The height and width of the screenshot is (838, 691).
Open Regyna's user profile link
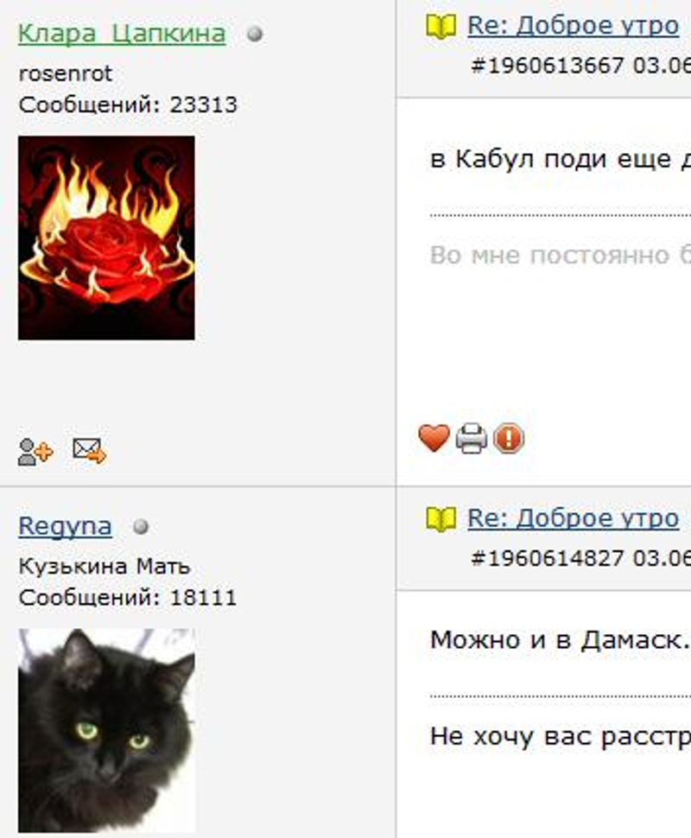(65, 526)
